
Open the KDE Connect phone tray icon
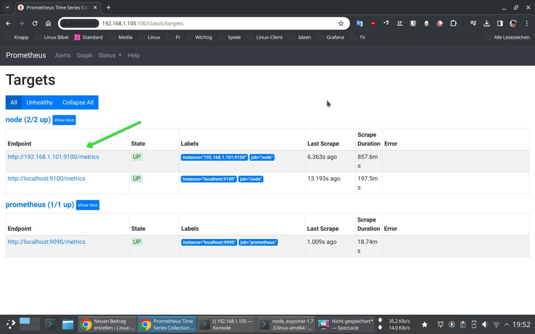tap(474, 325)
